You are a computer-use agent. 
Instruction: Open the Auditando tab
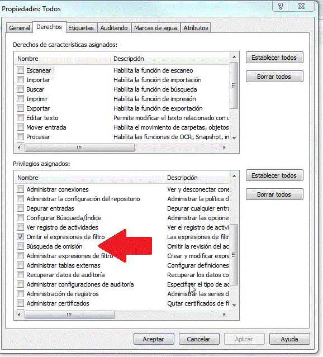click(114, 28)
